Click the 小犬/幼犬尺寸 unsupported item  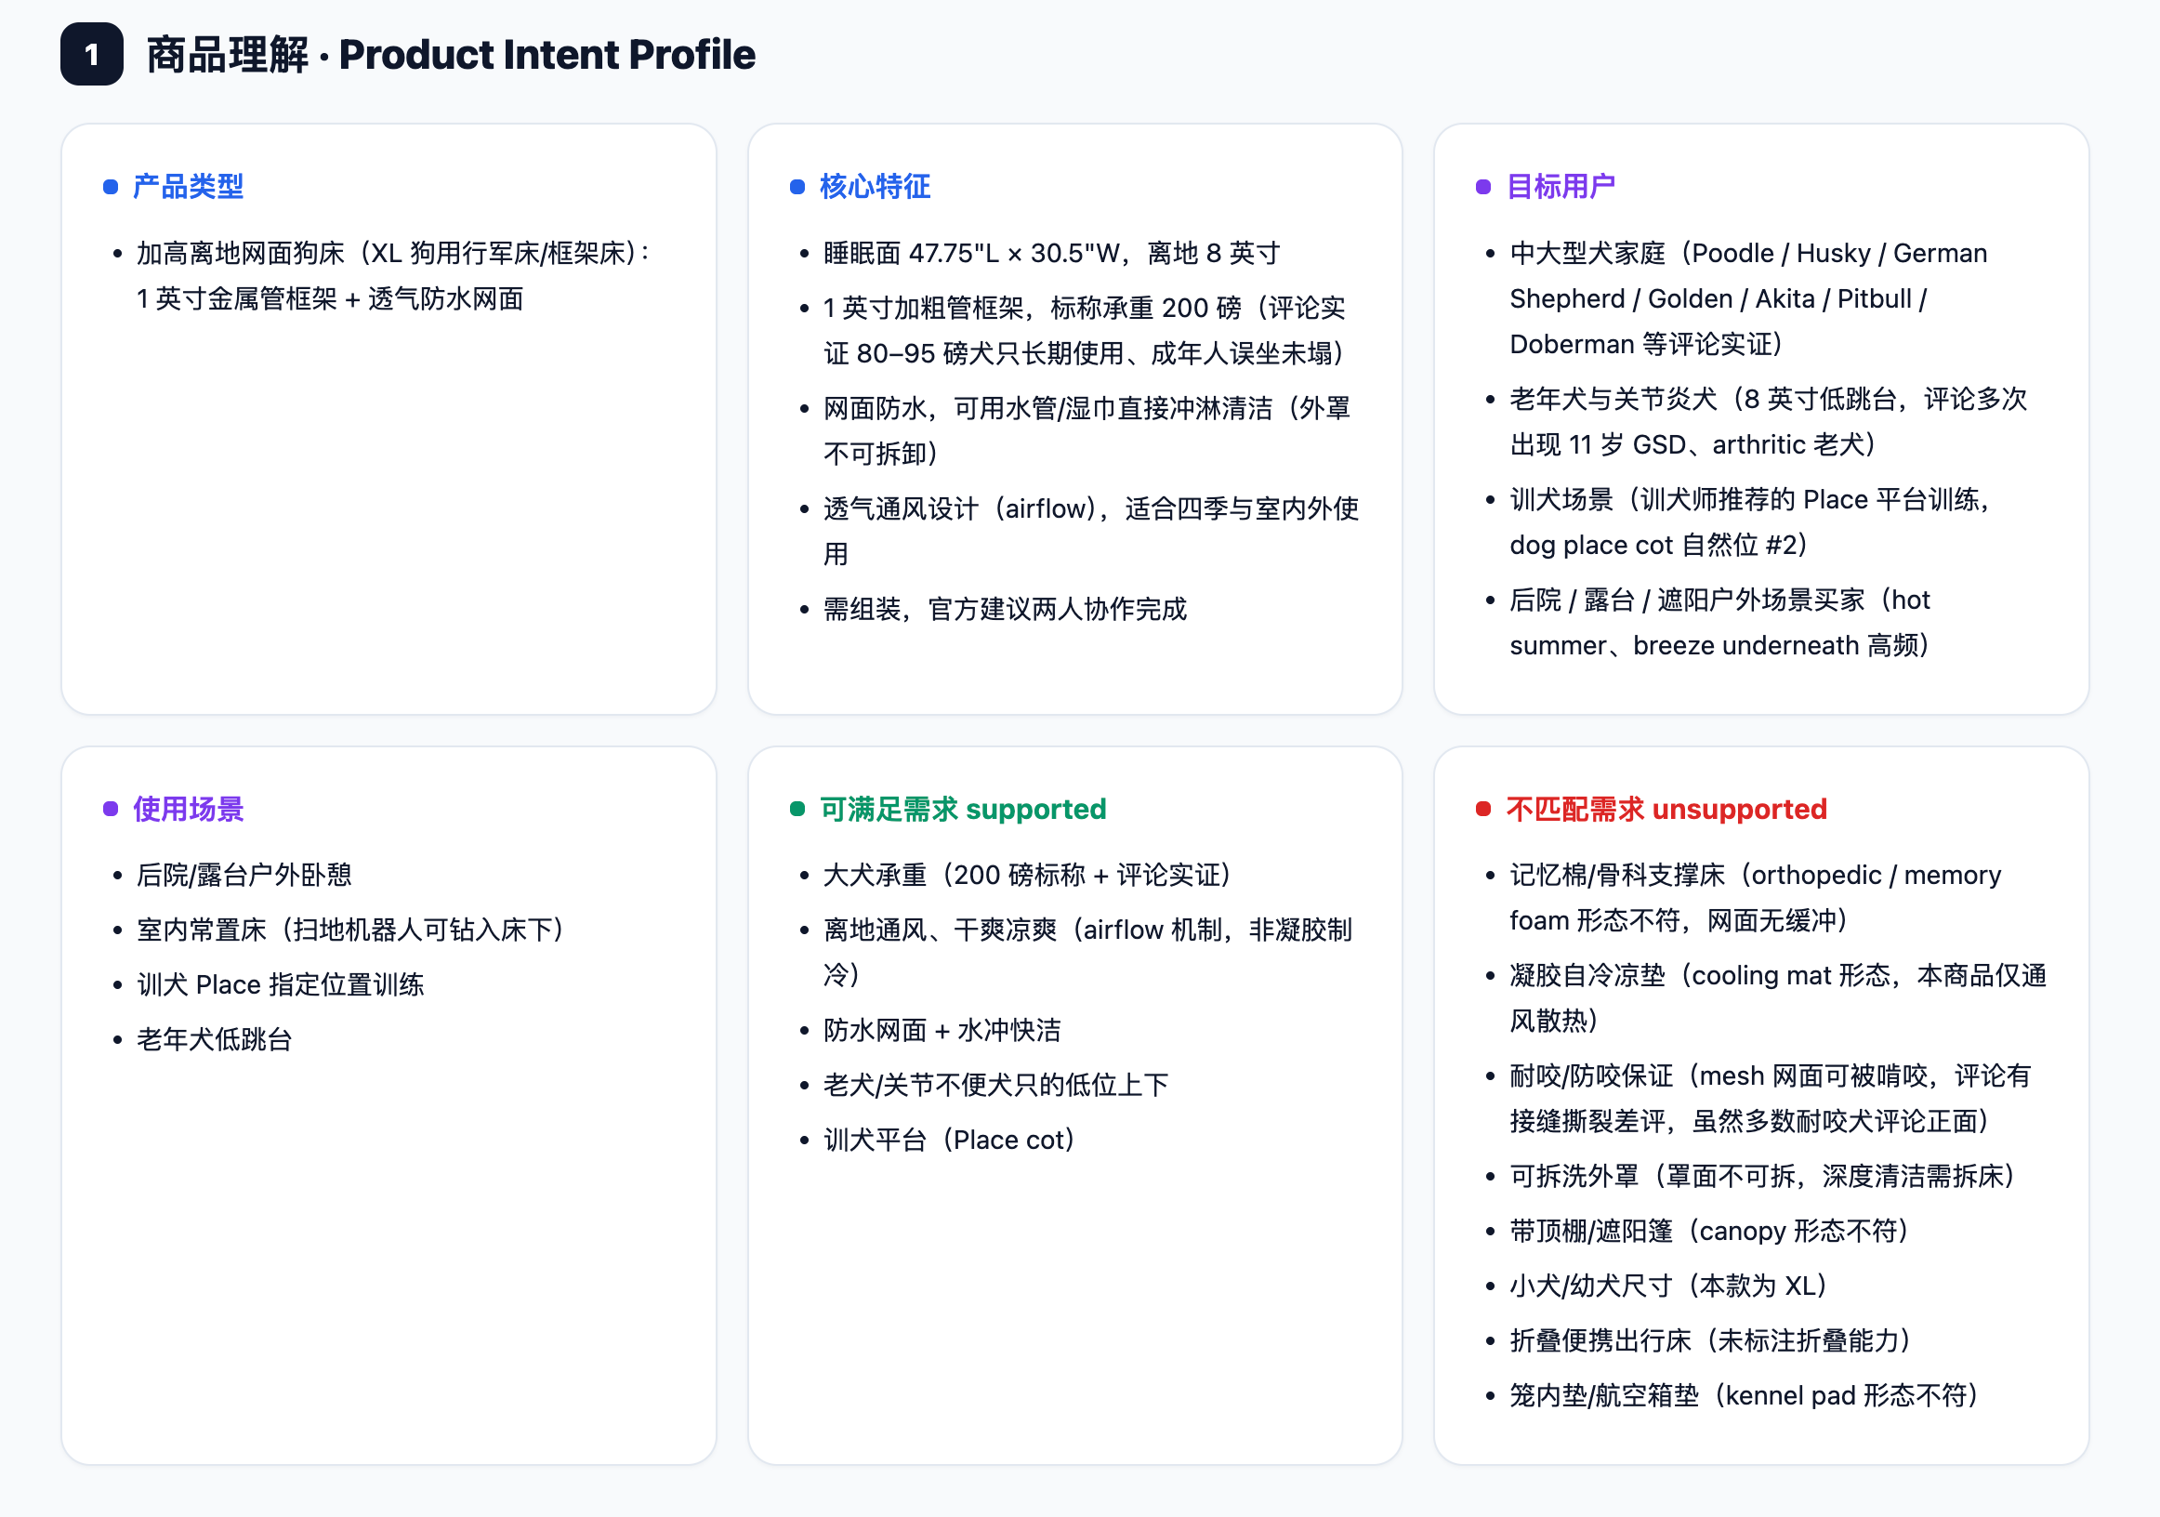1670,1286
